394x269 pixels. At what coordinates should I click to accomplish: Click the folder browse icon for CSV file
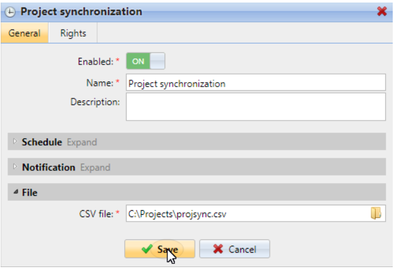(x=376, y=213)
